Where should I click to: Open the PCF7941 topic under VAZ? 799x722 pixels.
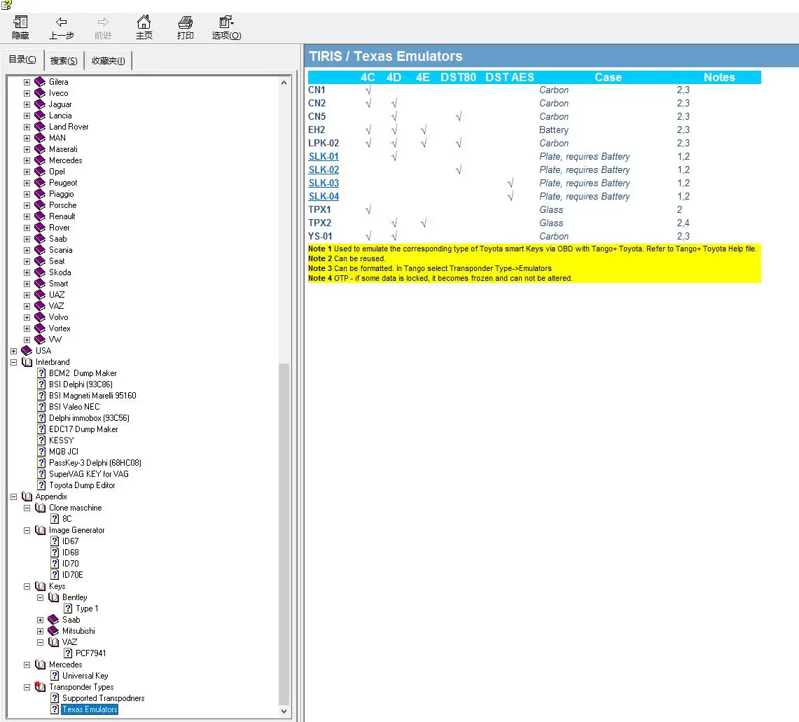tap(90, 653)
